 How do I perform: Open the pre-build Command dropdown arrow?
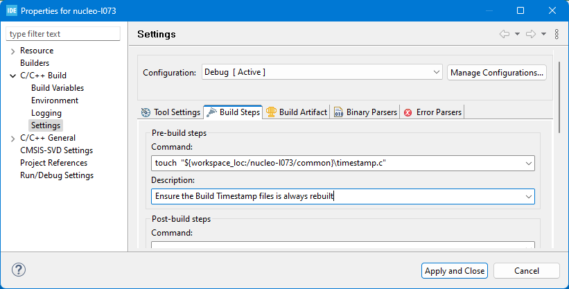(x=529, y=164)
